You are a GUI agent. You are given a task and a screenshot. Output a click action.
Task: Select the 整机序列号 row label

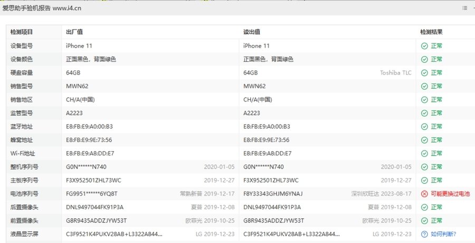(24, 167)
